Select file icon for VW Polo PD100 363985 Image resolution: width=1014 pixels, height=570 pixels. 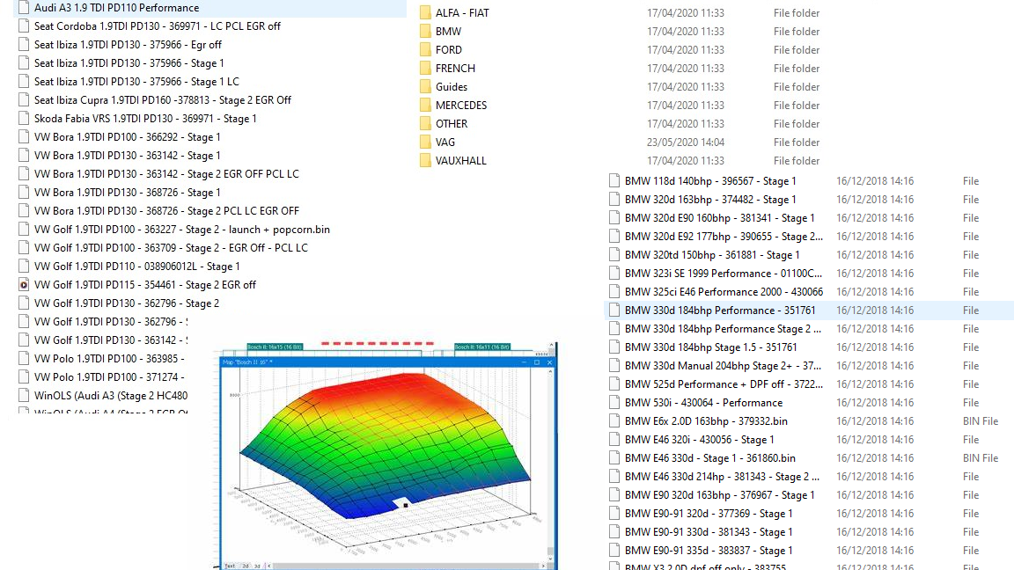(24, 358)
